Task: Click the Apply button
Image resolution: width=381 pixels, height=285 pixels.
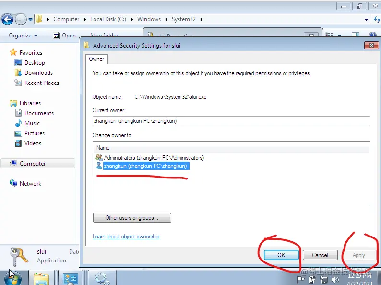Action: (x=359, y=255)
